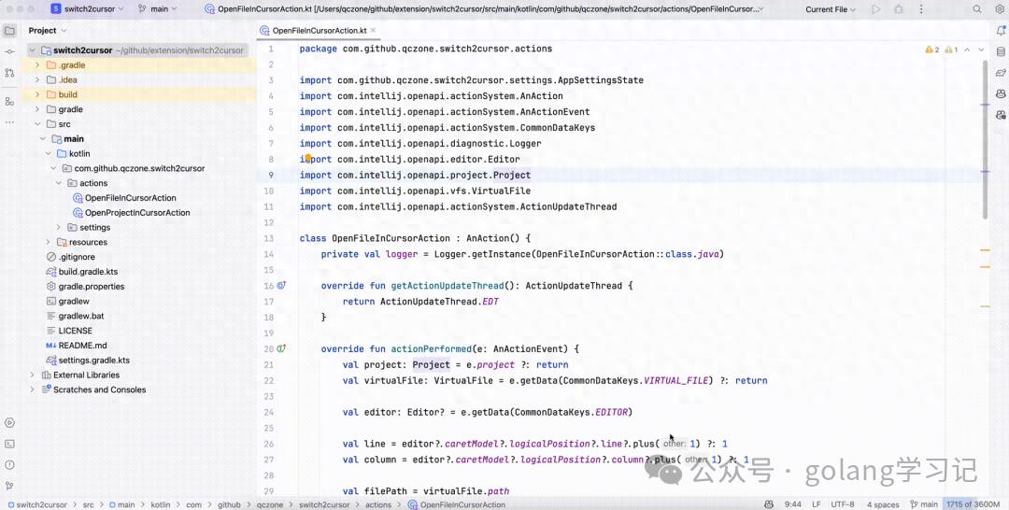
Task: Open the Copilot tool window icon
Action: pos(1001,94)
